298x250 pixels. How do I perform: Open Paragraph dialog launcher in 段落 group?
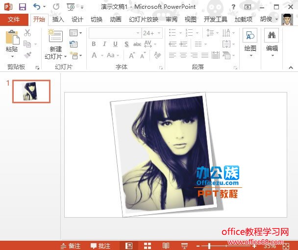(235, 68)
